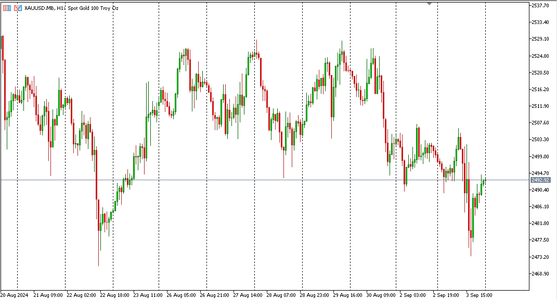Viewport: 557px width, 300px height.
Task: Click the 26 Aug 05:00 time label
Action: coord(181,295)
